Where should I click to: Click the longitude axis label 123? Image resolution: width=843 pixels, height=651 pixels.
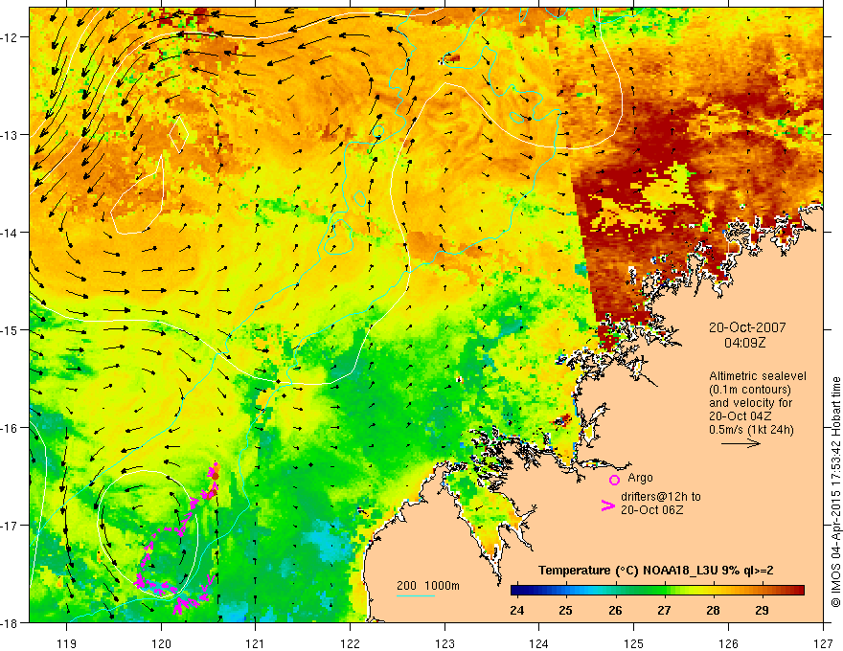(x=444, y=643)
